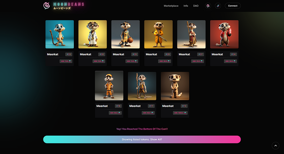This screenshot has height=154, width=284.
Task: Click the #73 token ID badge
Action: pyautogui.click(x=184, y=106)
